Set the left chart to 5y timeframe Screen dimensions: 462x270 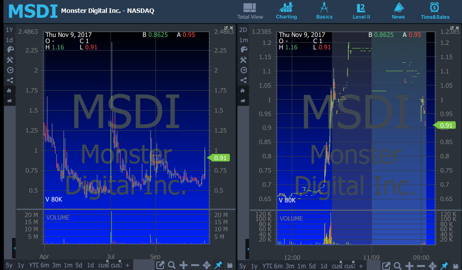[9, 265]
